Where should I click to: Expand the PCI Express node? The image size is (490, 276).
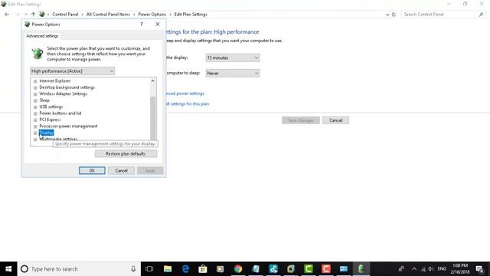[x=35, y=120]
